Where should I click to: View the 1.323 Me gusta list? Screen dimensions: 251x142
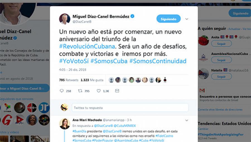click(92, 80)
